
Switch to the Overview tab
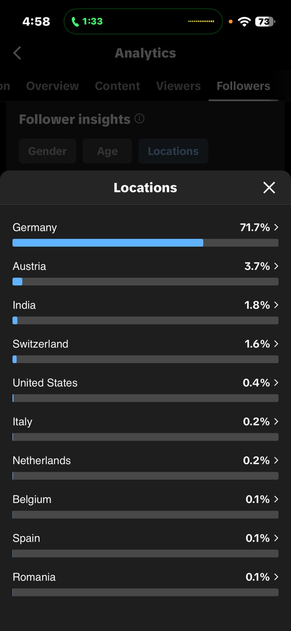pos(52,86)
